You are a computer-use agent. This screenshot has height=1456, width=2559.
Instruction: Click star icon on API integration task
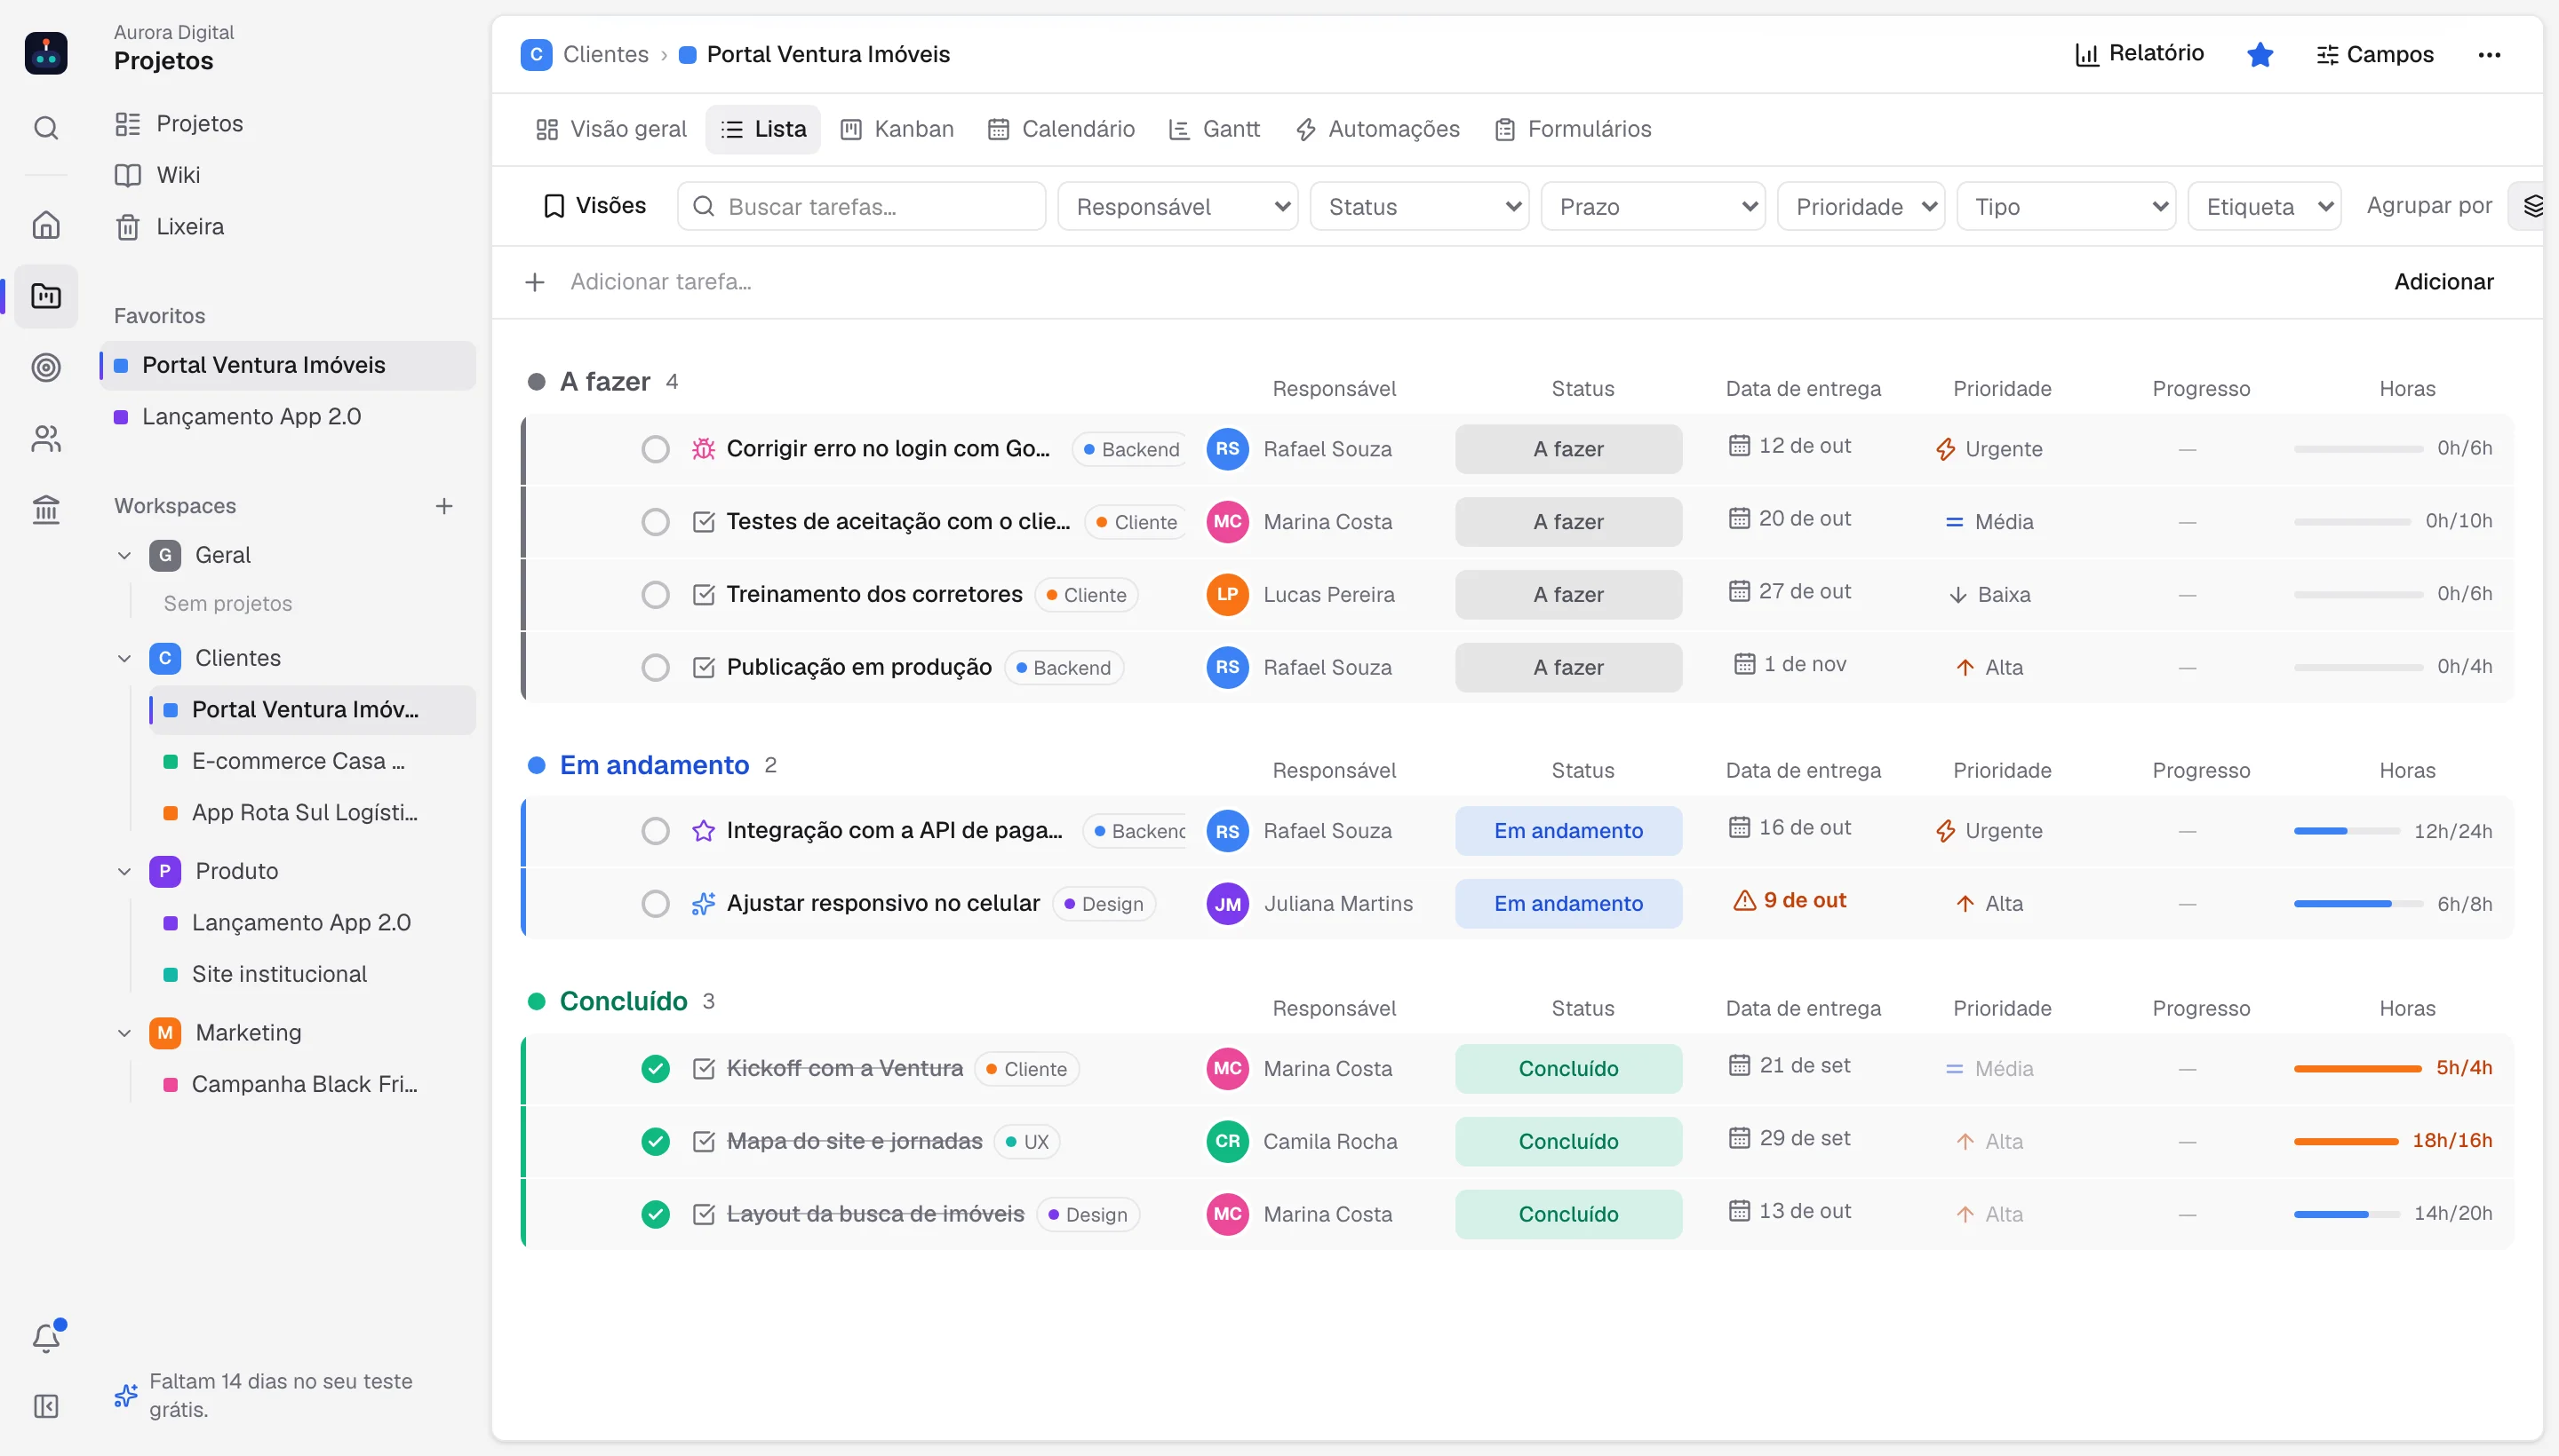pyautogui.click(x=704, y=831)
